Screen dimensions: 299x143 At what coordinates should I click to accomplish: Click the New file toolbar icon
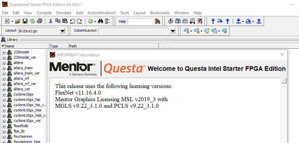click(x=7, y=21)
